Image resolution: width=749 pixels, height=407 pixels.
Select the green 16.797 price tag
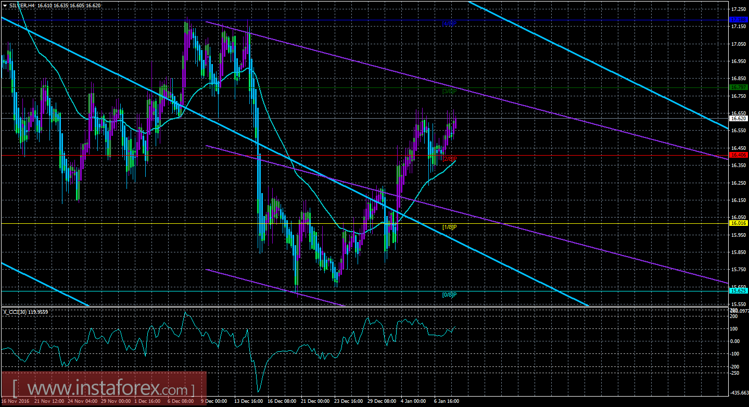(738, 87)
